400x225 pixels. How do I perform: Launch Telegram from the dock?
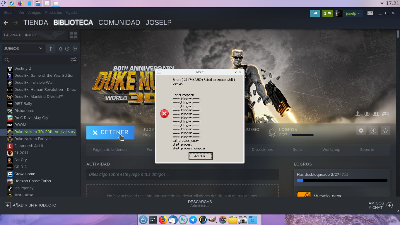click(x=193, y=220)
